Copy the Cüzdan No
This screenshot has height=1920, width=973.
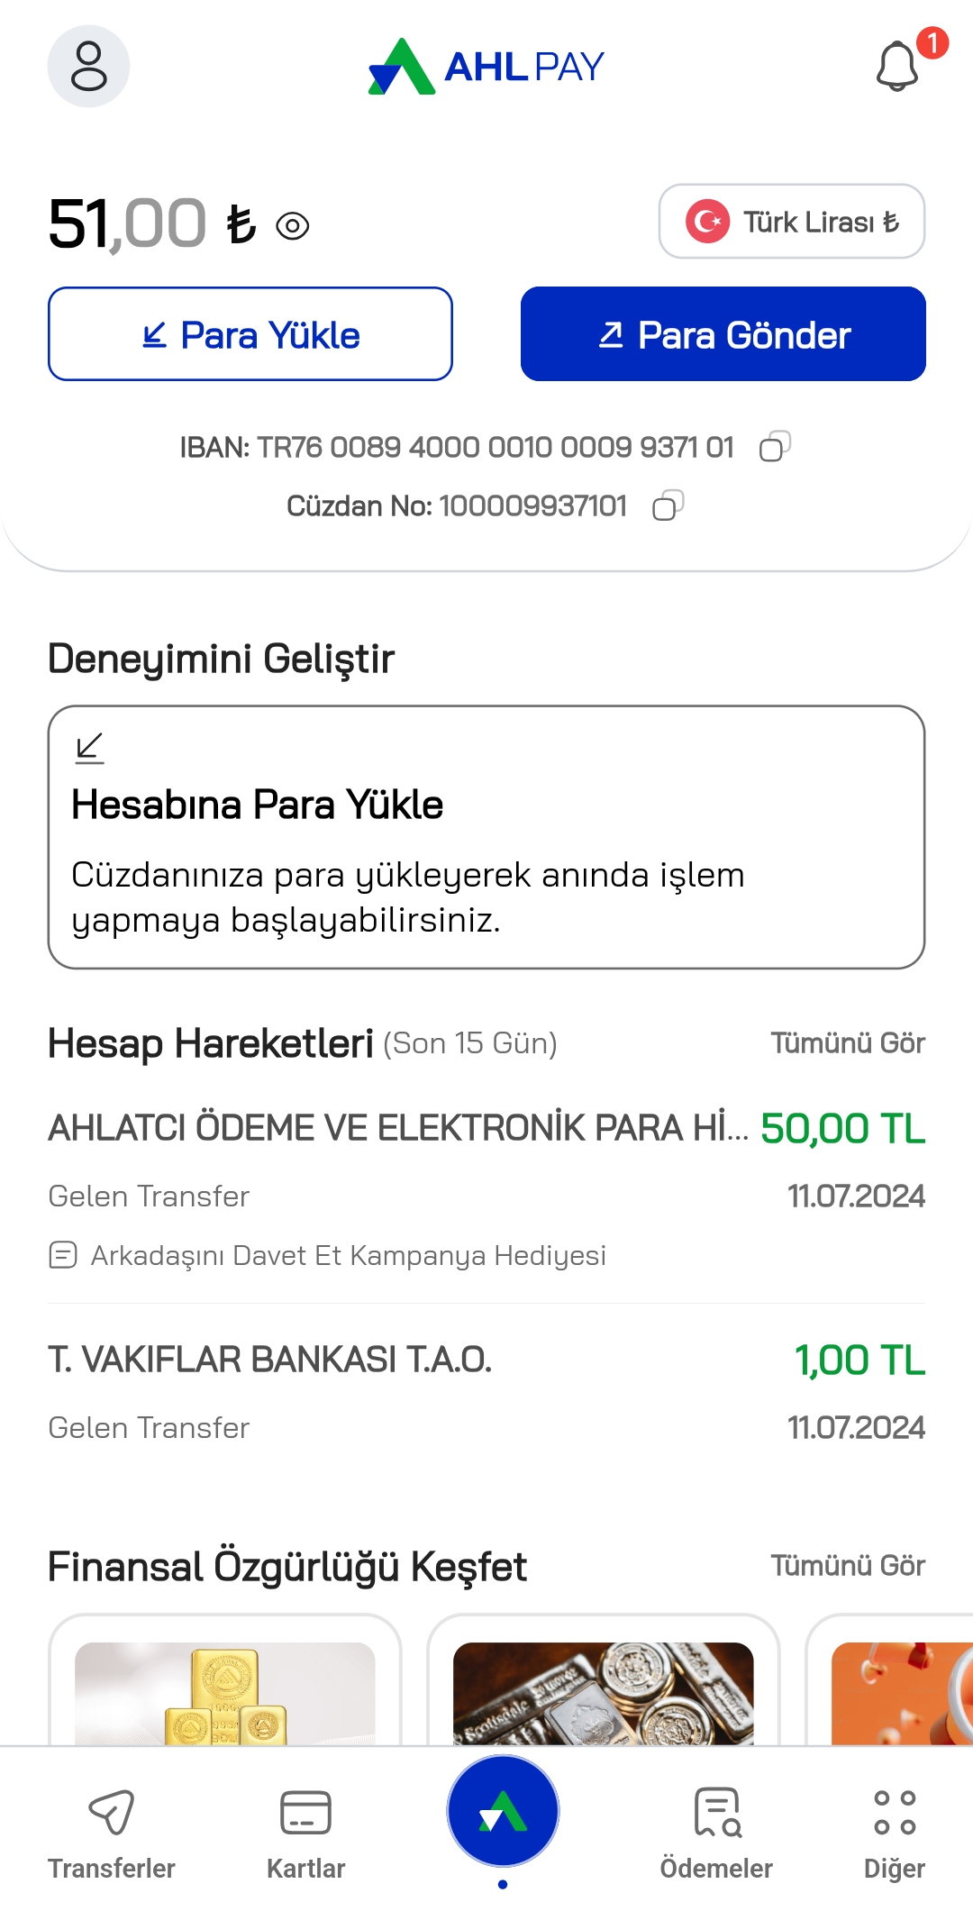click(668, 505)
